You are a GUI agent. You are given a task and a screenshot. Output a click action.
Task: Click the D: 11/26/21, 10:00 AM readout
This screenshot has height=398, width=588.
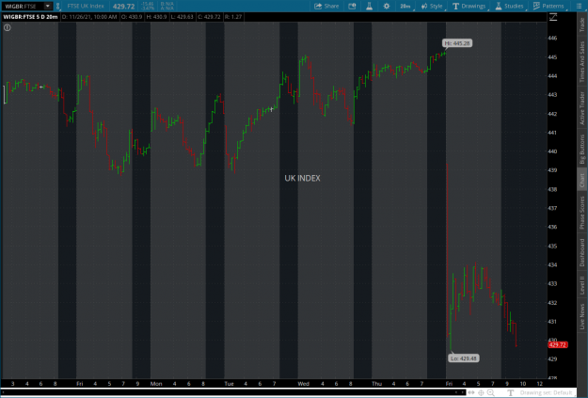pos(89,17)
